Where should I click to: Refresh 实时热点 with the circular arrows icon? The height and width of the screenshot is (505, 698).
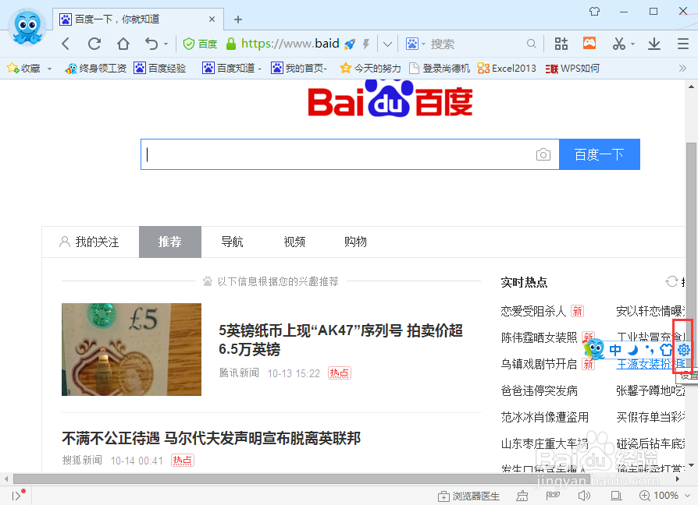[671, 281]
